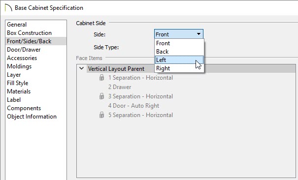The image size is (298, 180).
Task: Select the 3 Separation - Horizontal item
Action: pyautogui.click(x=140, y=96)
